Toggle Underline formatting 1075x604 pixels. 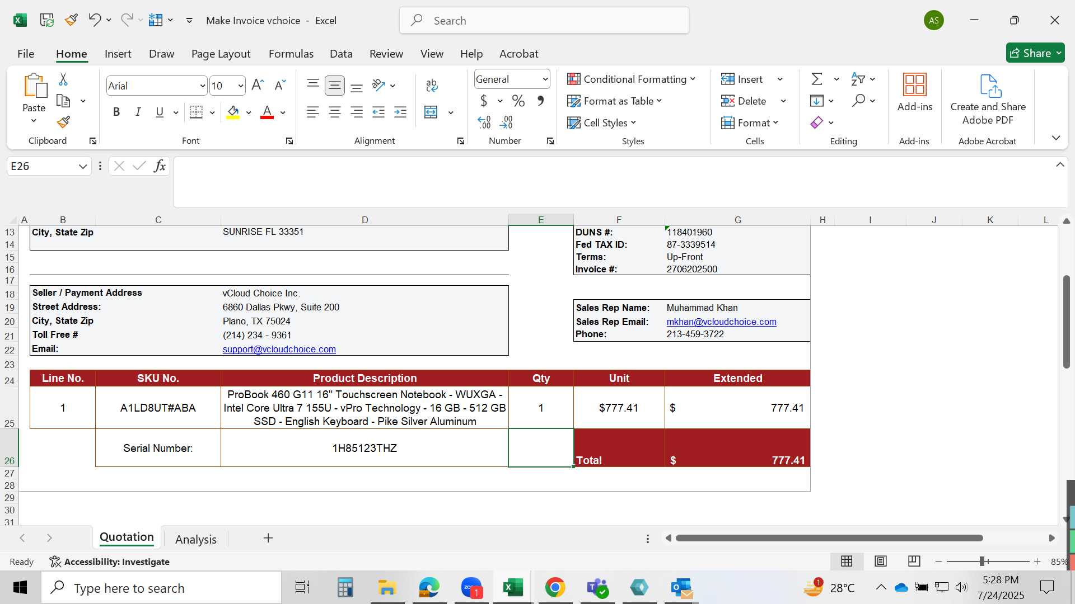point(160,112)
